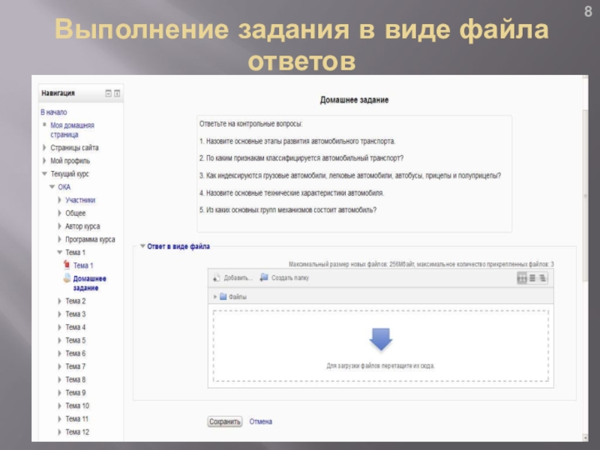This screenshot has width=600, height=450.
Task: Open Участники in the navigation tree
Action: (80, 200)
